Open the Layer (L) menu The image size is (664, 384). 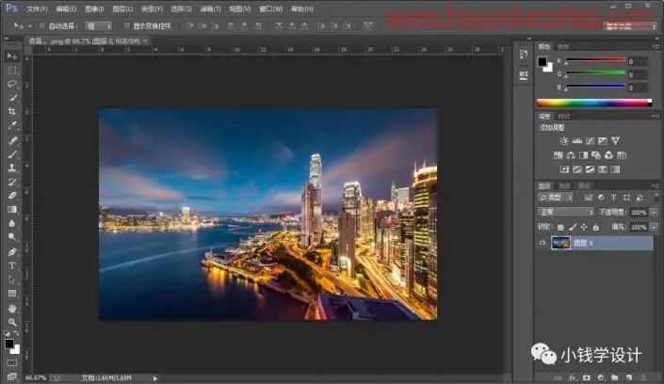point(122,8)
